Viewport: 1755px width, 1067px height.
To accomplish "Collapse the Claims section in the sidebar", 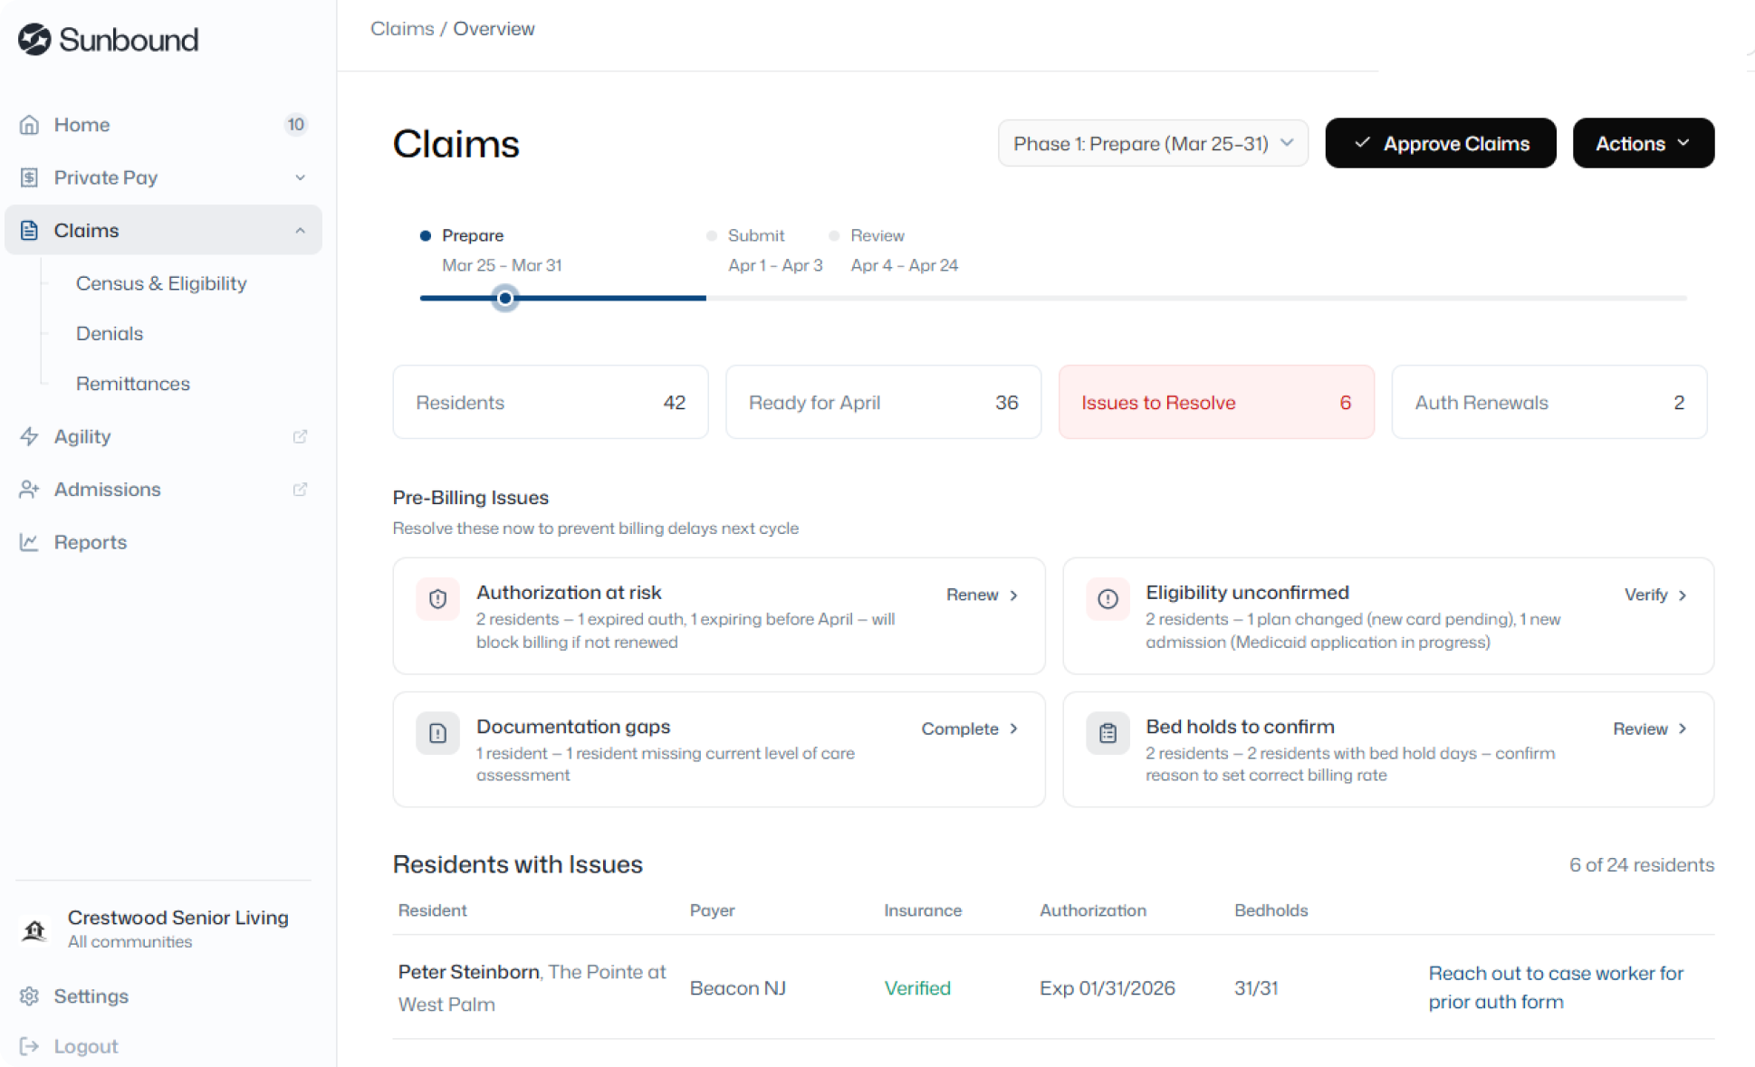I will 301,230.
